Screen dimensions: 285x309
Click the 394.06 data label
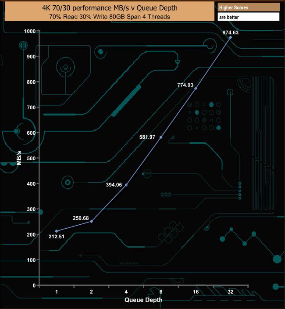tap(114, 185)
